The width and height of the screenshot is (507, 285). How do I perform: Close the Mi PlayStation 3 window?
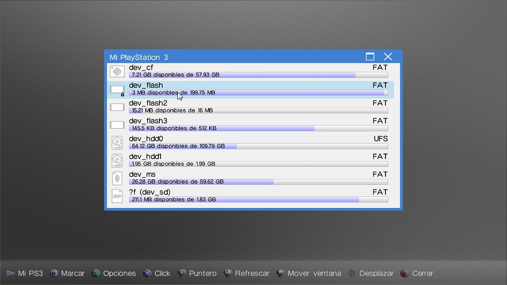[x=388, y=56]
